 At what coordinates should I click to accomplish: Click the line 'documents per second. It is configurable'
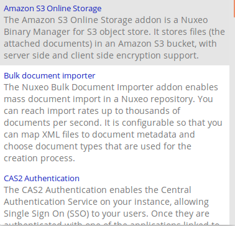point(113,123)
